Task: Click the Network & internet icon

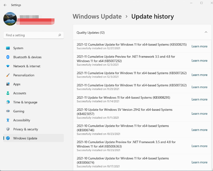Action: tap(8, 66)
